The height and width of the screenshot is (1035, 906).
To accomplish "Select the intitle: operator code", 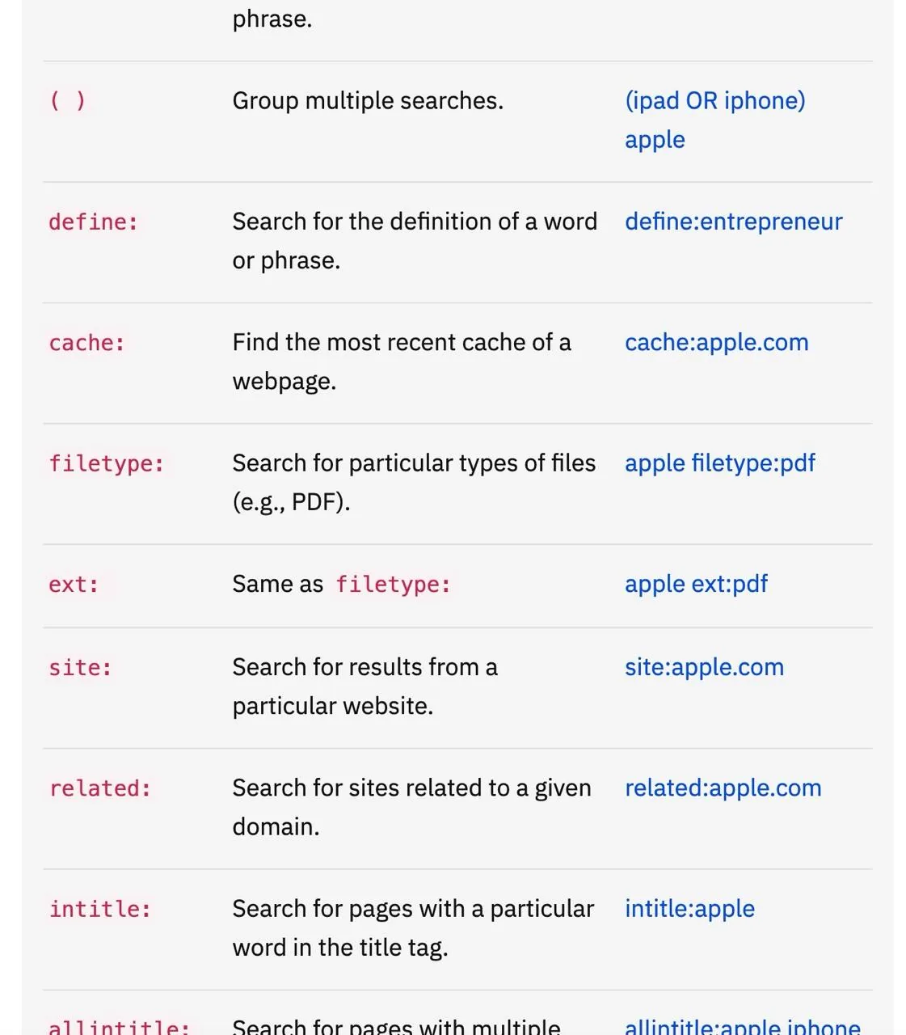I will [x=100, y=910].
